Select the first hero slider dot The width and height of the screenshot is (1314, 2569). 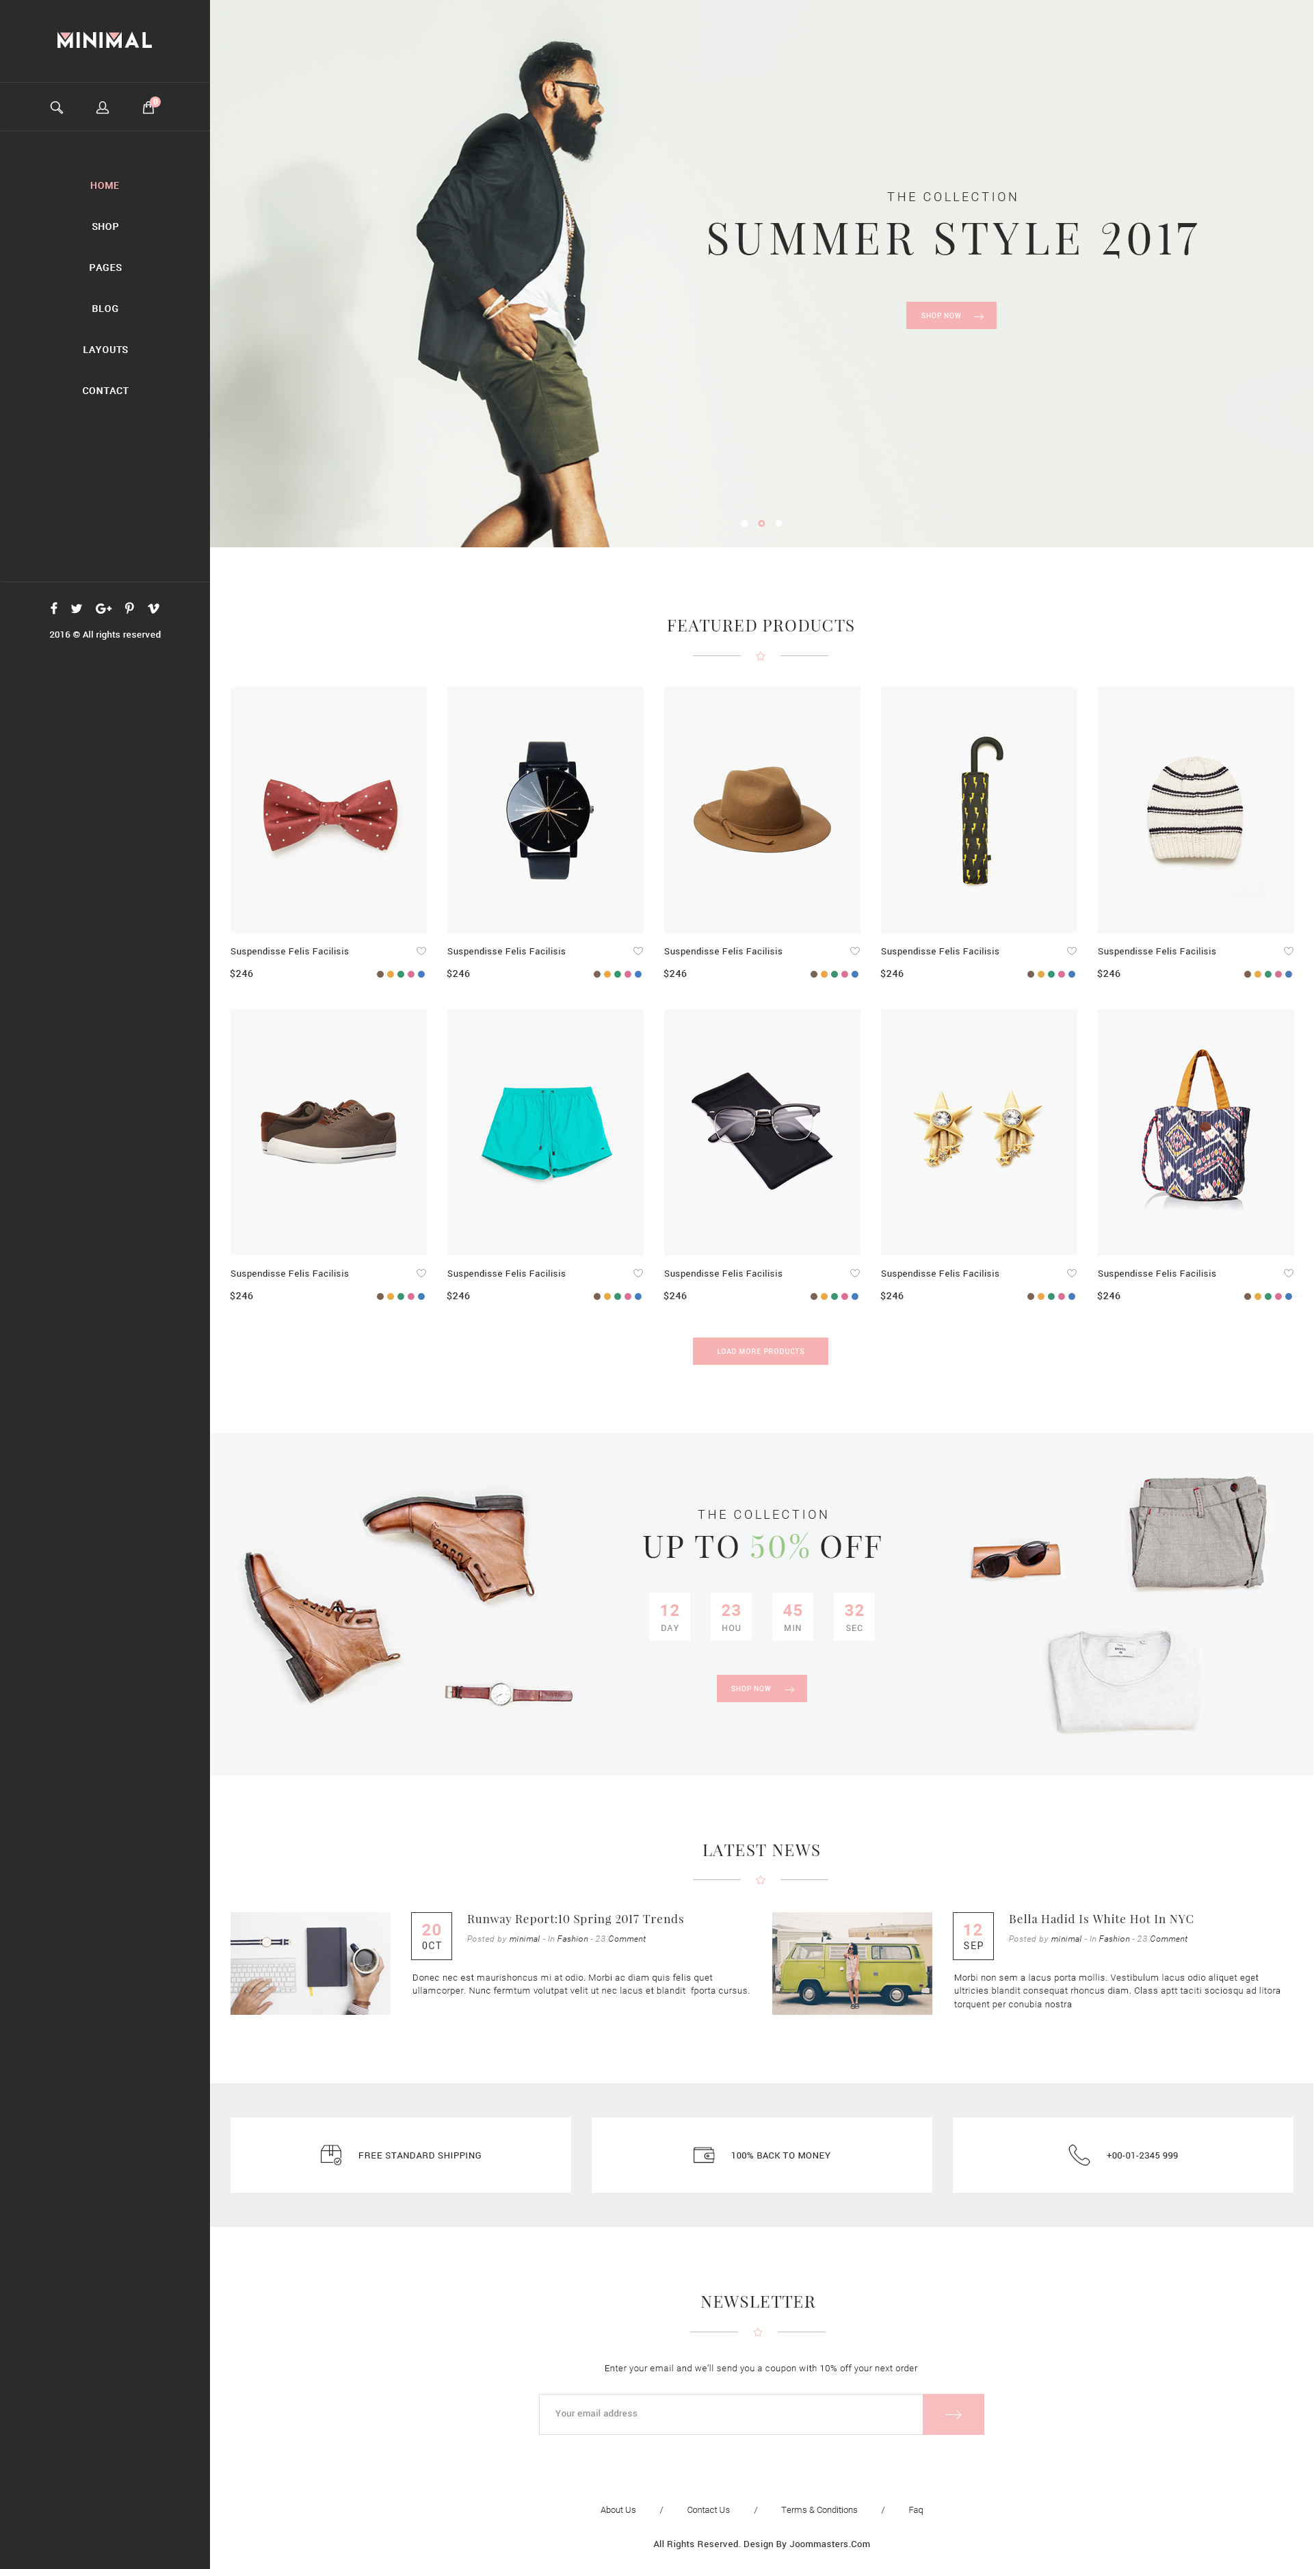(745, 523)
